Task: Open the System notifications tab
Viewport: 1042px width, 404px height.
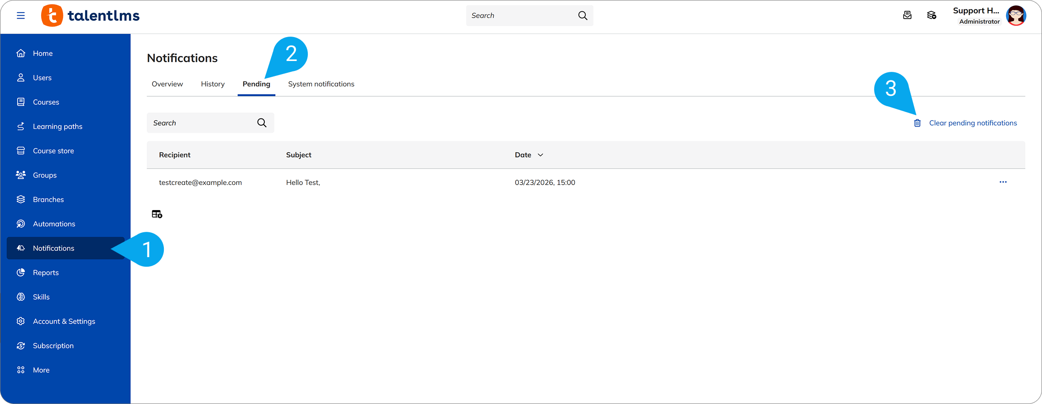Action: (321, 84)
